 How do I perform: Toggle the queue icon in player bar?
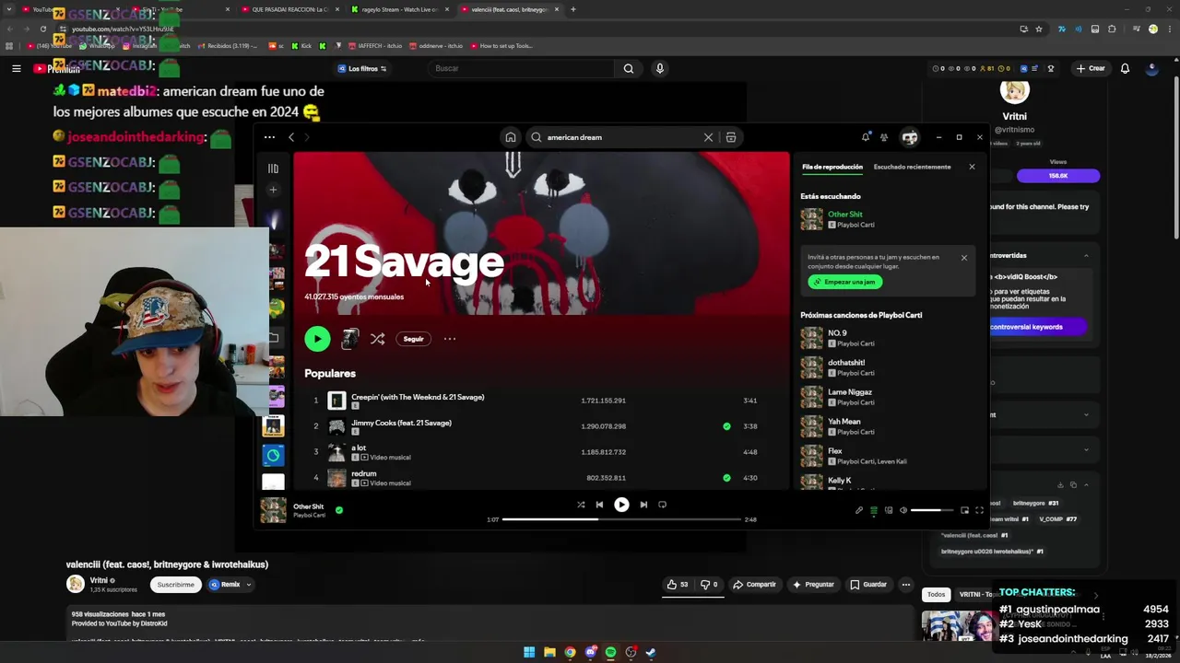(874, 510)
